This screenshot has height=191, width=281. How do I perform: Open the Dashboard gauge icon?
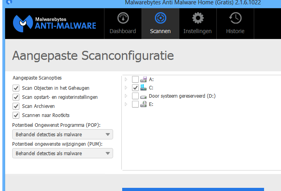[123, 18]
